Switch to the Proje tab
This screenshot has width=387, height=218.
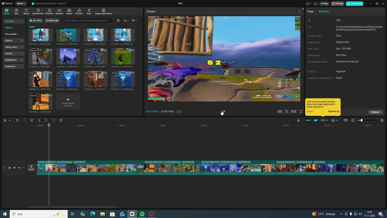pyautogui.click(x=311, y=12)
